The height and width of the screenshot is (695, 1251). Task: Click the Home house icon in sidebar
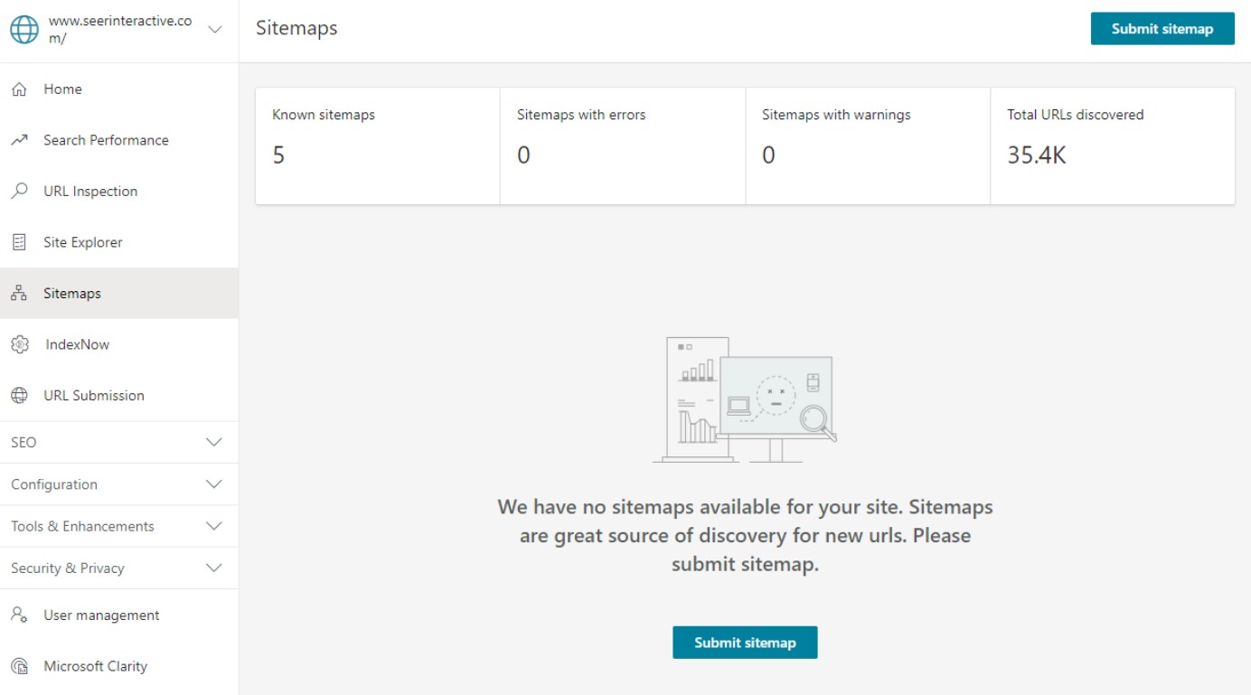click(x=19, y=89)
